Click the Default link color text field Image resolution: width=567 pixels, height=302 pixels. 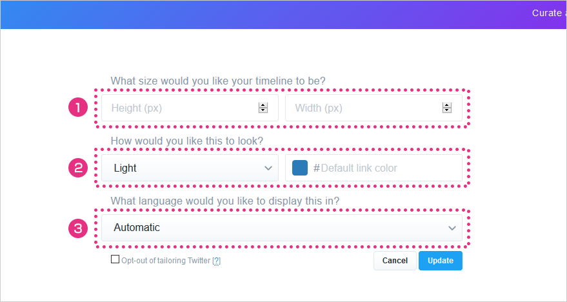[x=373, y=168]
